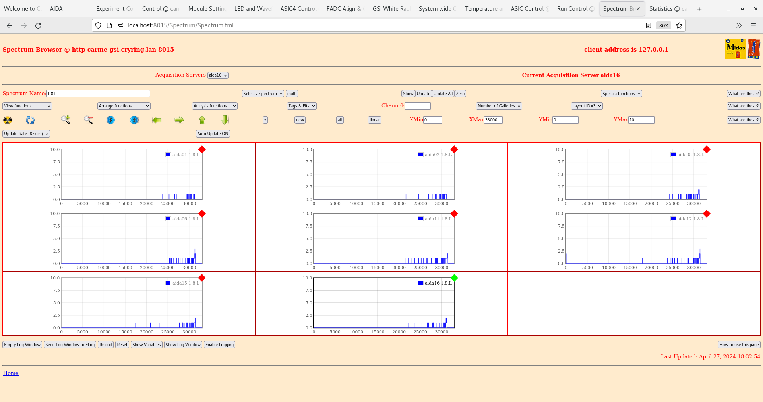The width and height of the screenshot is (763, 402).
Task: Toggle the linear scale button
Action: pos(374,120)
